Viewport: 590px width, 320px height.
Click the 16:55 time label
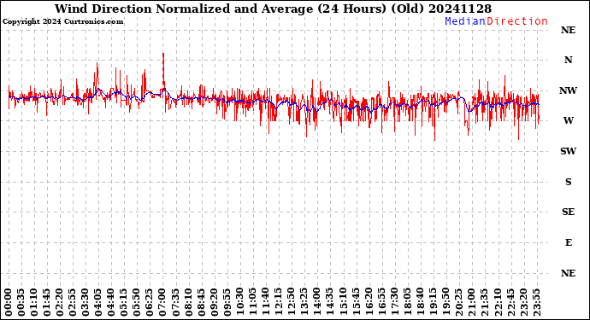pyautogui.click(x=381, y=303)
